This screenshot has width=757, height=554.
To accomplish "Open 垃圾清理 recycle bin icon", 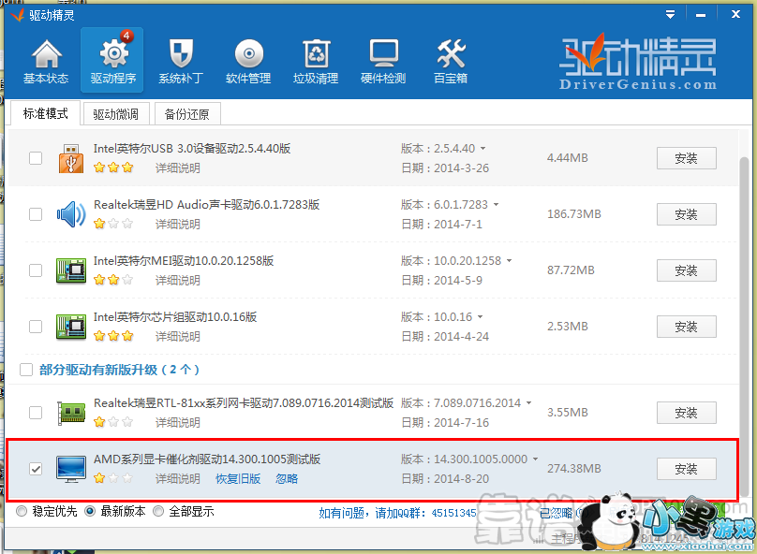I will point(316,62).
